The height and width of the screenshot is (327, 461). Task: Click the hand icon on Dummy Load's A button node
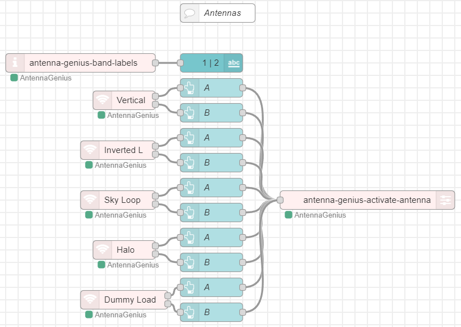point(189,287)
